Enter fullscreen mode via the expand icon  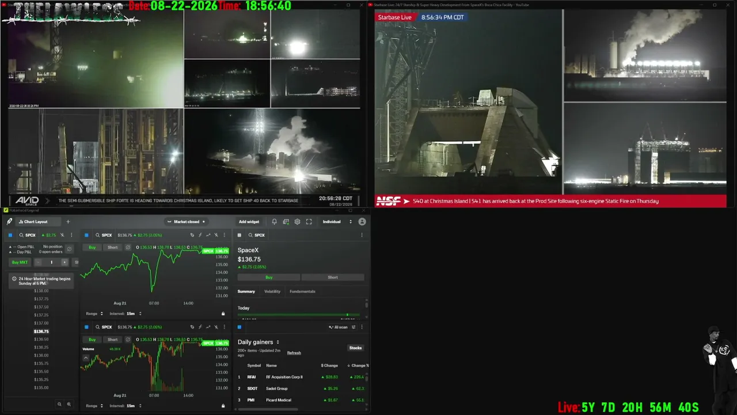click(309, 221)
